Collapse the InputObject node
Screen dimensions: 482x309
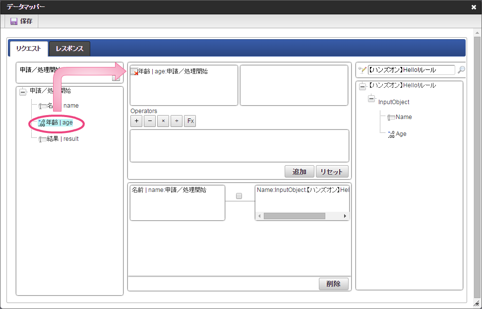[371, 99]
